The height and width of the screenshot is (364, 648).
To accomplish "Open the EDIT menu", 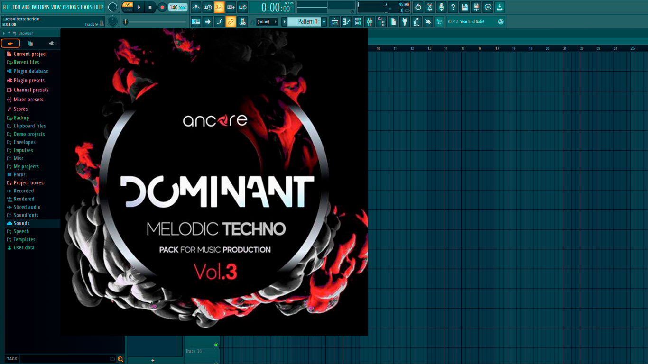I will 17,7.
